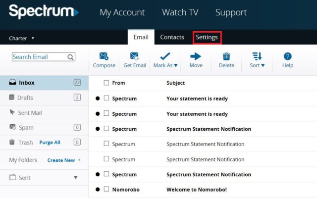Click the Drafts count badge
317x198 pixels.
[x=77, y=98]
